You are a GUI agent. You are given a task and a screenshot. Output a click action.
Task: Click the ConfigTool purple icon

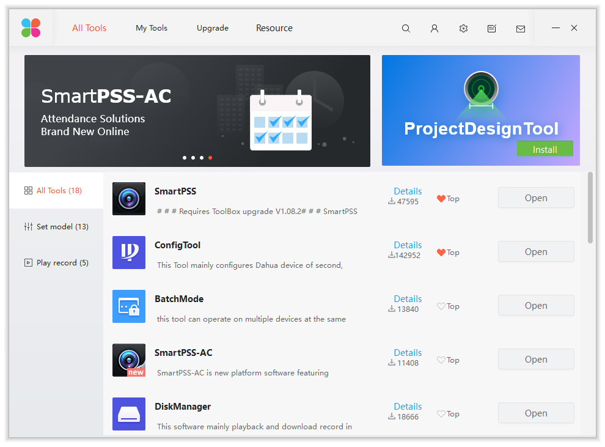(129, 253)
